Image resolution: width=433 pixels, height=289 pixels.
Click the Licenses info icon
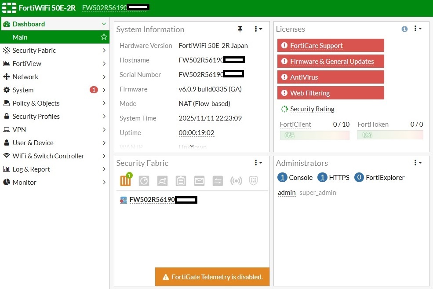tap(404, 29)
